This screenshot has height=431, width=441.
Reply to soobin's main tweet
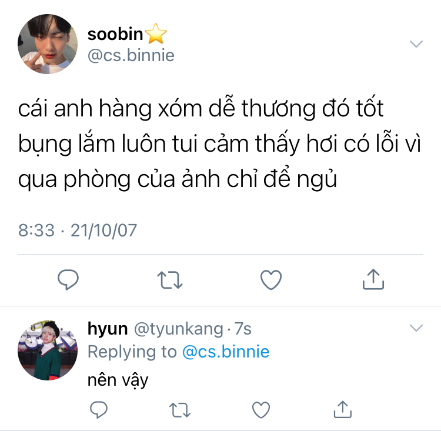point(68,279)
